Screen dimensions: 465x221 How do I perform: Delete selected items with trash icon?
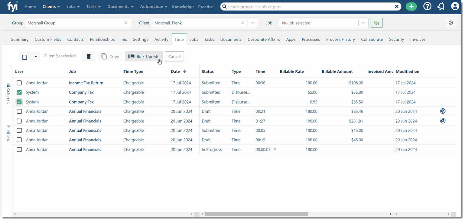89,56
